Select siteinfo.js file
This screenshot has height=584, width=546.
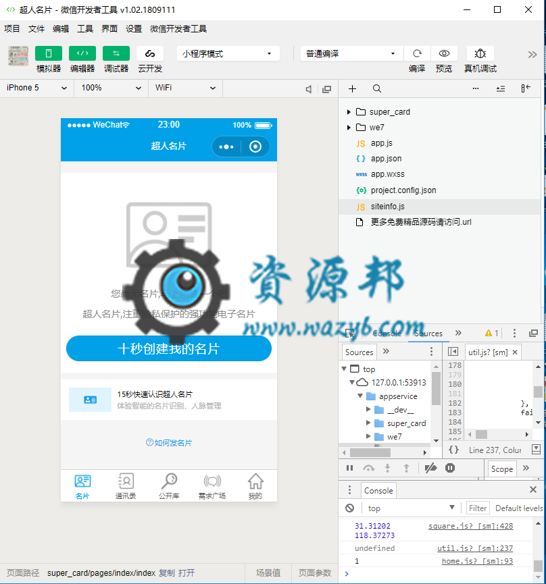coord(387,207)
